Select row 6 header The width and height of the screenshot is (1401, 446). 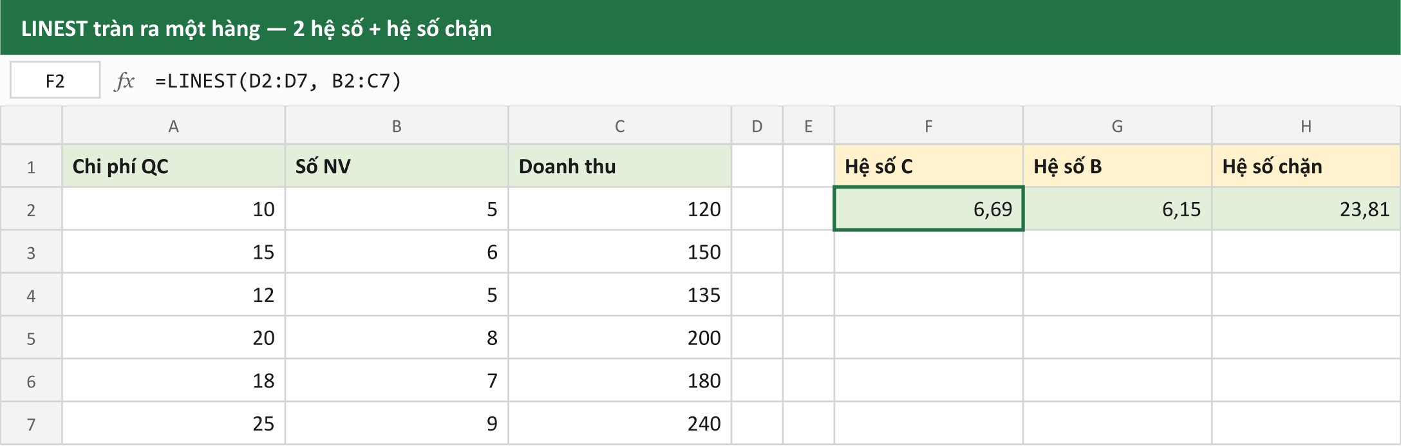point(31,380)
